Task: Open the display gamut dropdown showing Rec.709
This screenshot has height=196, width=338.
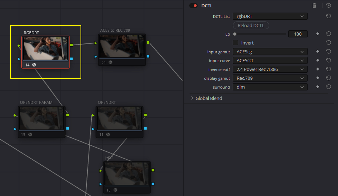Action: click(270, 78)
